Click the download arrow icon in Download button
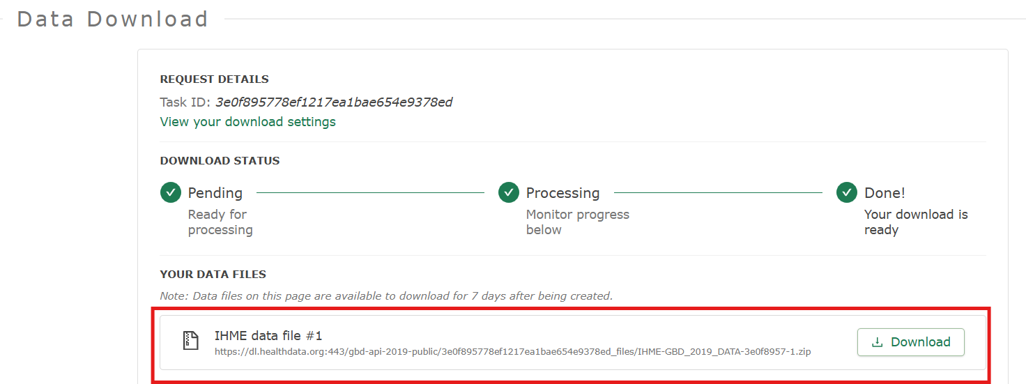The image size is (1026, 384). [x=878, y=342]
